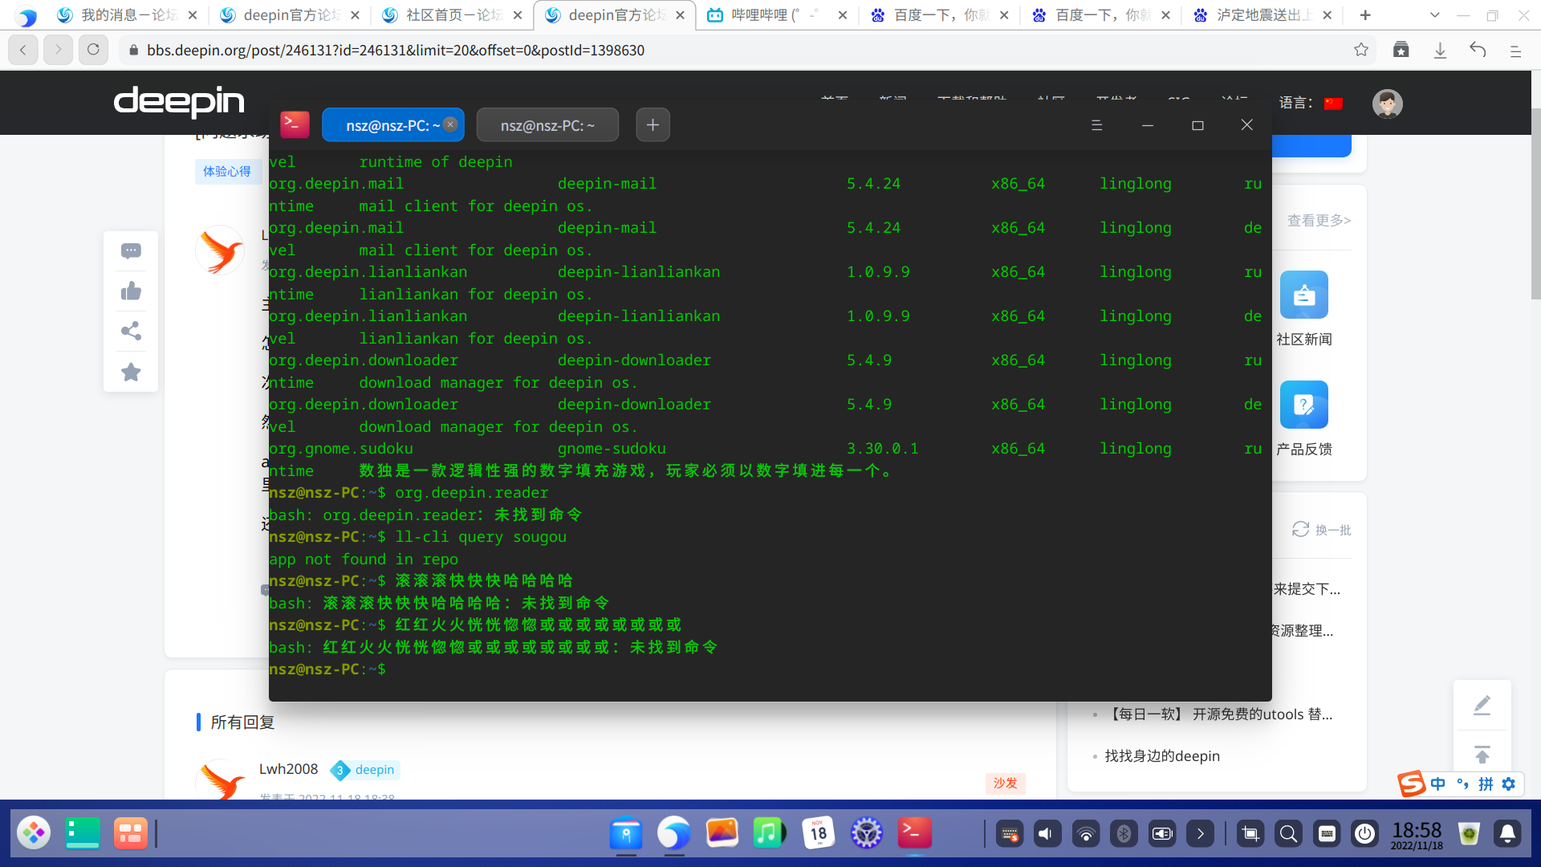Expand browser tab list dropdown chevron

click(1435, 15)
